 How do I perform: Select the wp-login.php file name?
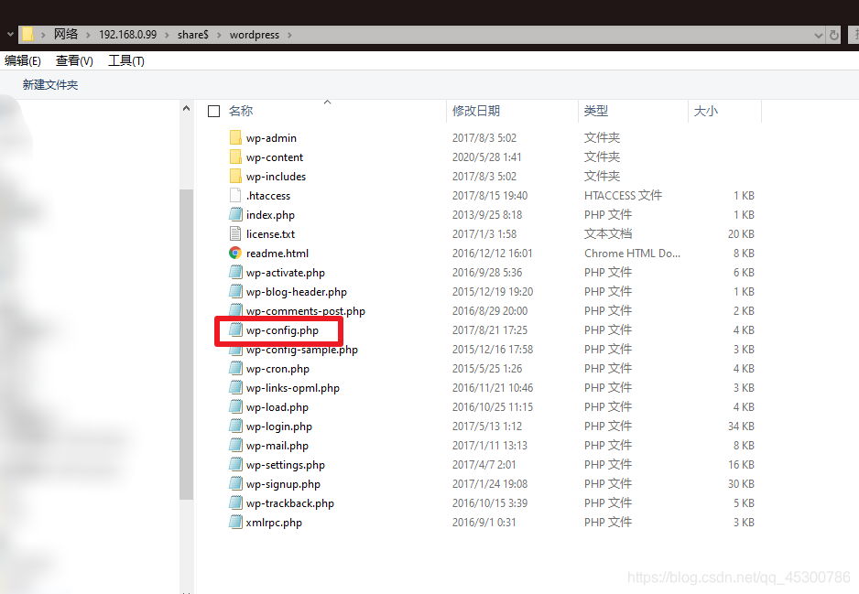(x=278, y=426)
